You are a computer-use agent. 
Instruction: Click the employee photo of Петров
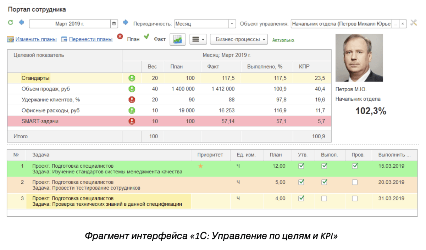click(x=359, y=58)
